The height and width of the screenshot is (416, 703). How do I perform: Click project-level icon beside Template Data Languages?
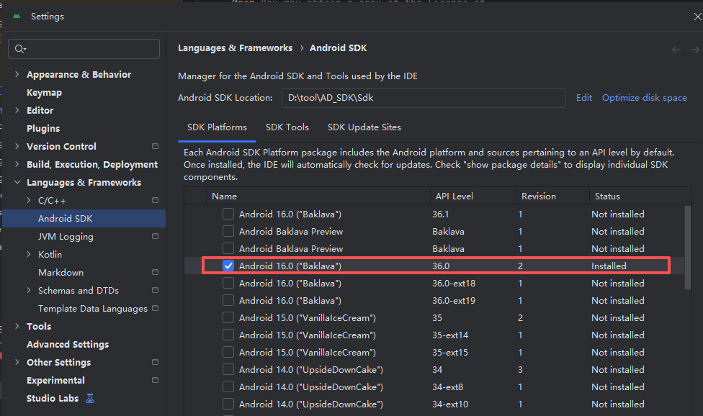[x=155, y=308]
